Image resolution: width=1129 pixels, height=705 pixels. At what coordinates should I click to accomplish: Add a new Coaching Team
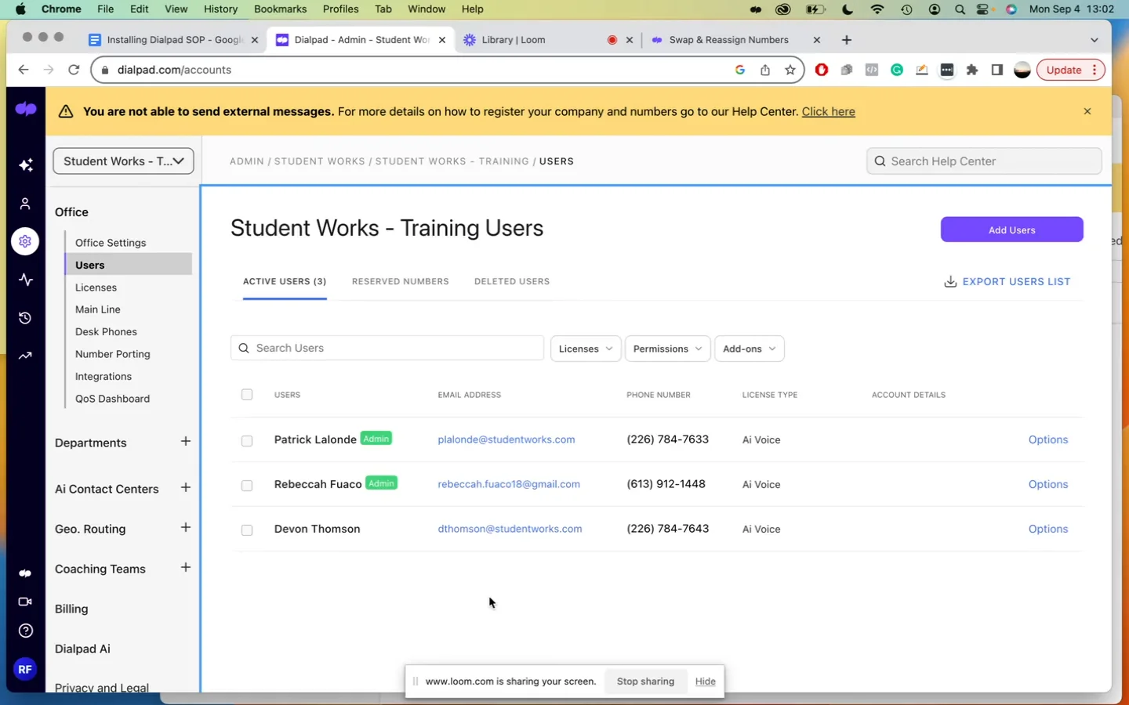(x=186, y=568)
